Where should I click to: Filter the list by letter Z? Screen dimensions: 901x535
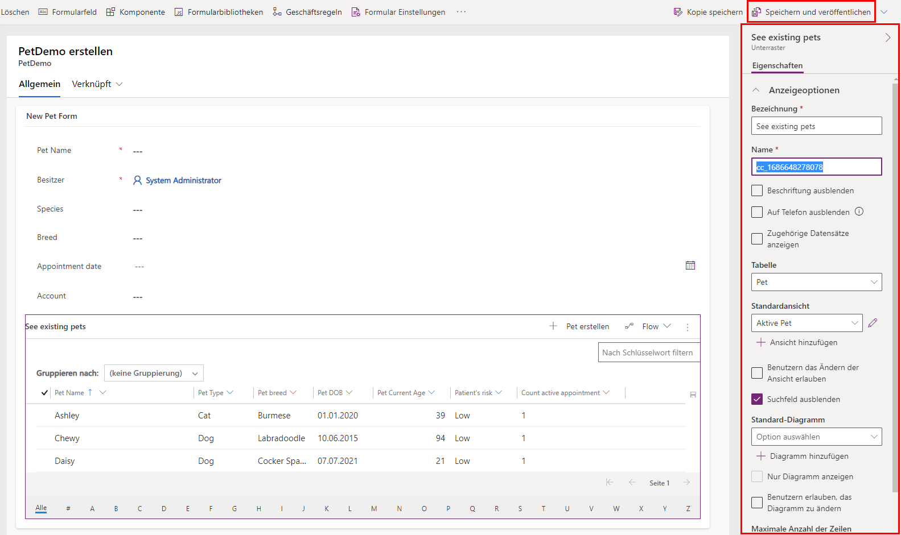point(688,509)
